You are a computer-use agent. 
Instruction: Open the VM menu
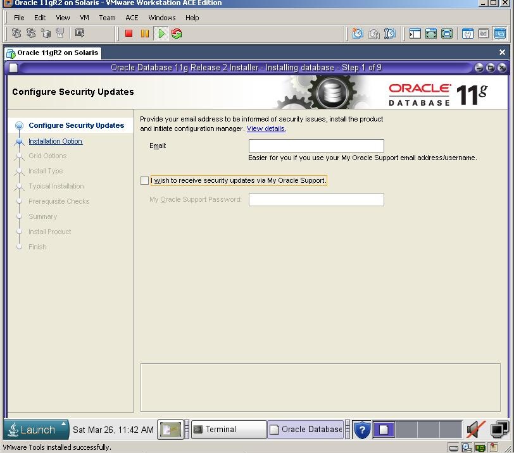84,18
